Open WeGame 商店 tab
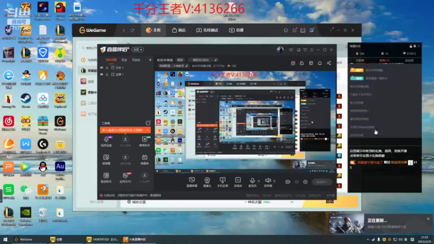434x244 pixels. point(179,30)
